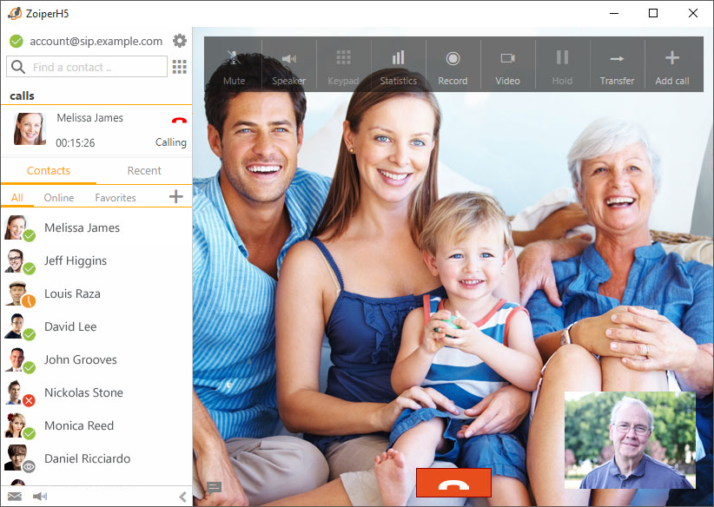Mute the microphone in call toolbar
Image resolution: width=714 pixels, height=507 pixels.
[234, 66]
